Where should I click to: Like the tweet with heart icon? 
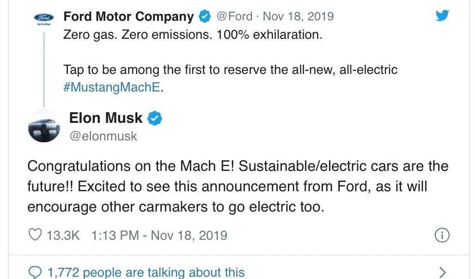(35, 235)
